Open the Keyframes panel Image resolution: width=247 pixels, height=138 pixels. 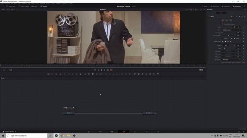click(x=215, y=7)
